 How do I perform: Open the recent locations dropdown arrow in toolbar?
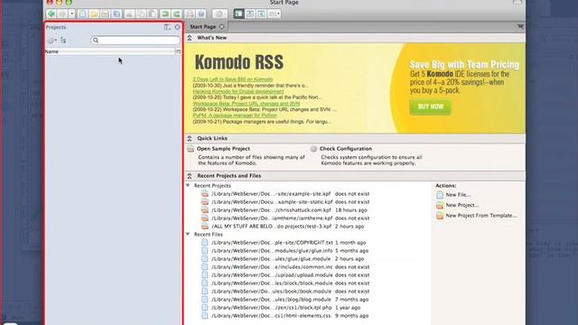point(71,14)
